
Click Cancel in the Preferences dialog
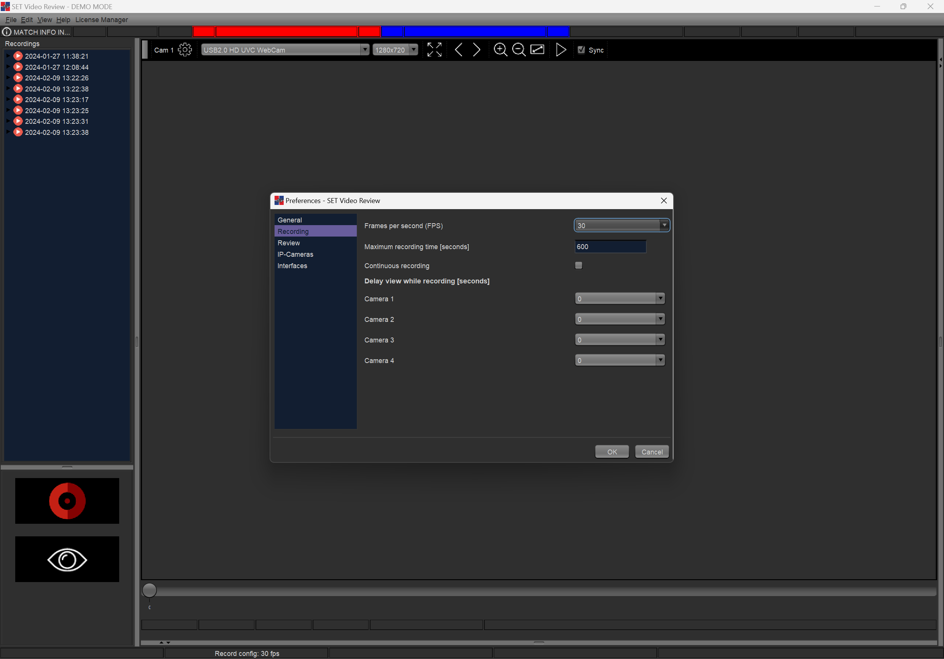651,452
